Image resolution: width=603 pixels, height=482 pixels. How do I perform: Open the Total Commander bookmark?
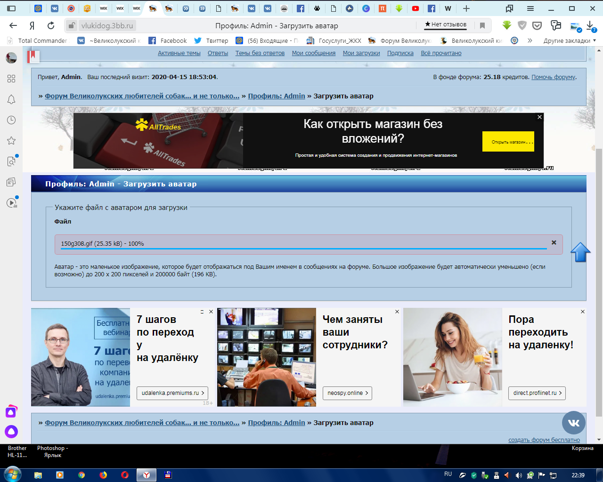tap(37, 40)
